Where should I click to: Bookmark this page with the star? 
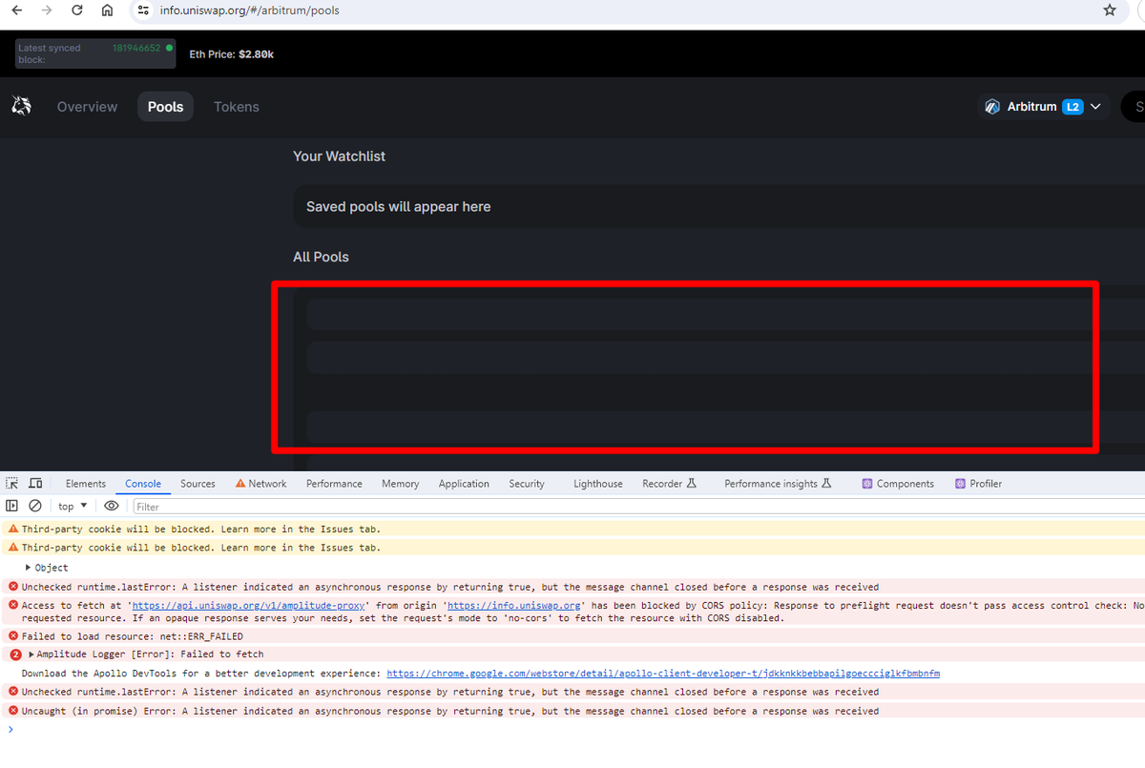(x=1110, y=10)
